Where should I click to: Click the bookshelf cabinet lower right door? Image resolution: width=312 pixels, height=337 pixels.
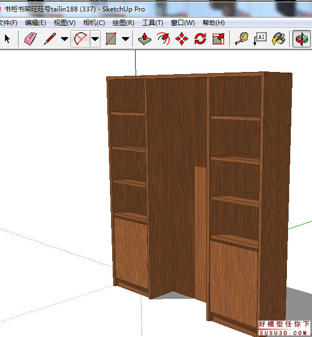coord(234,279)
